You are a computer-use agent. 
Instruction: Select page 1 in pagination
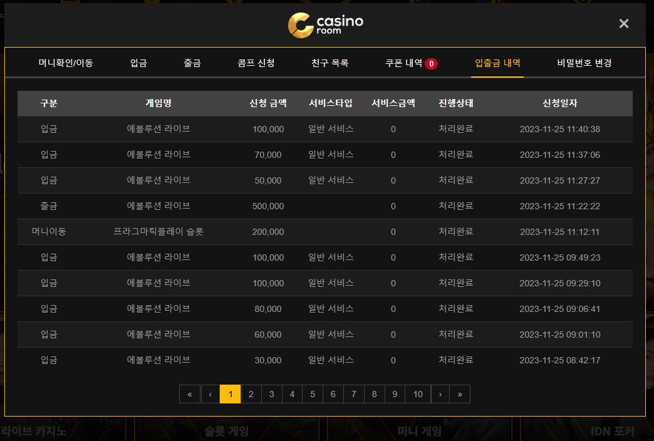[231, 394]
